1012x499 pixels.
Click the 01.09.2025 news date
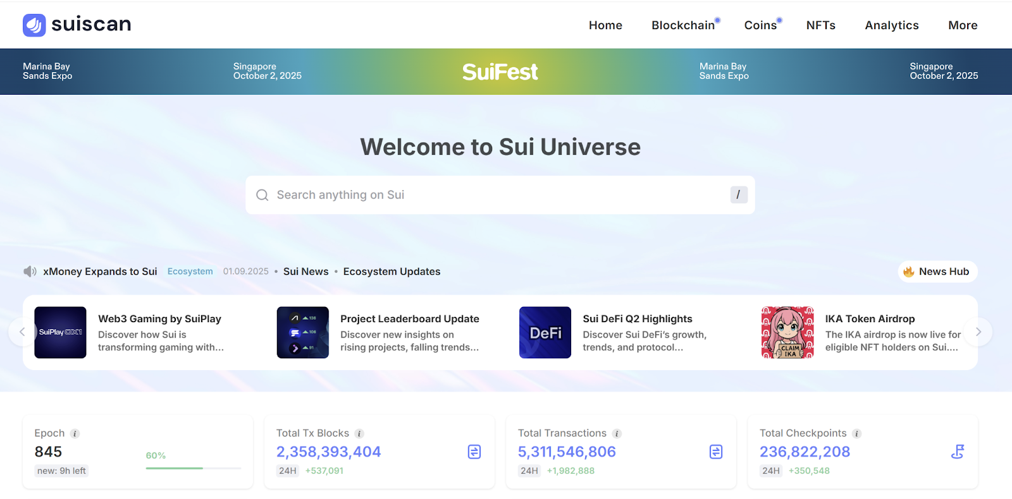tap(245, 272)
